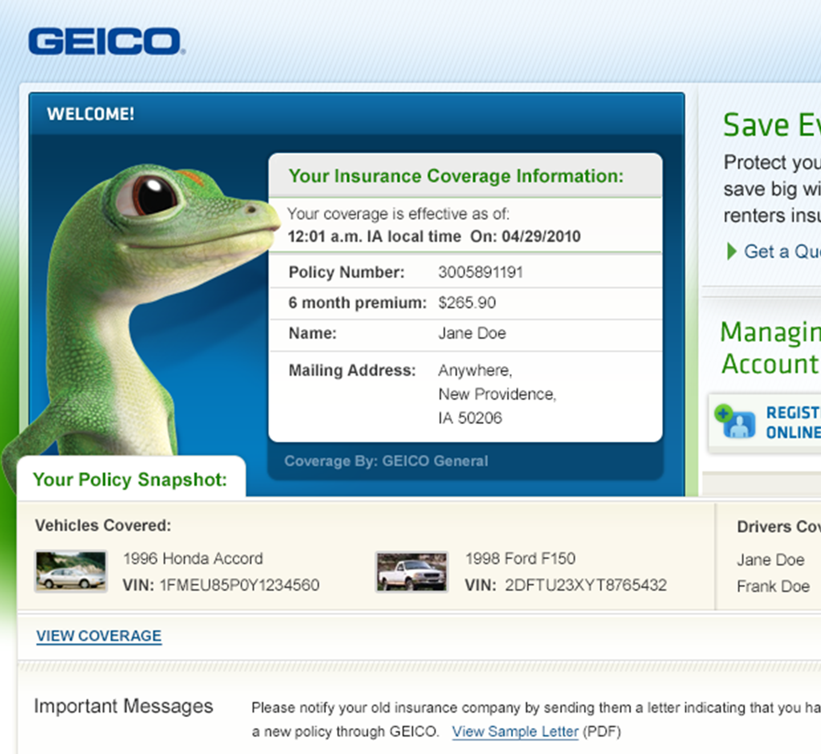
Task: Click the 1996 Honda Accord photo
Action: 71,571
